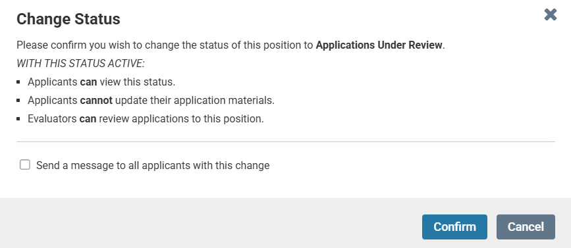Click the 'Change Status' dialog heading
571x248 pixels.
pos(68,19)
